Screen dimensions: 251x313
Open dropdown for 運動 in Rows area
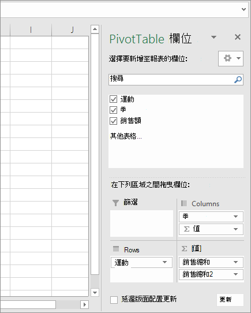tap(164, 262)
